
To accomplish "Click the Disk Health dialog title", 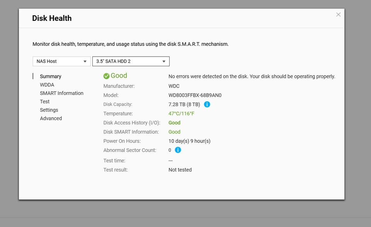I will (x=52, y=18).
